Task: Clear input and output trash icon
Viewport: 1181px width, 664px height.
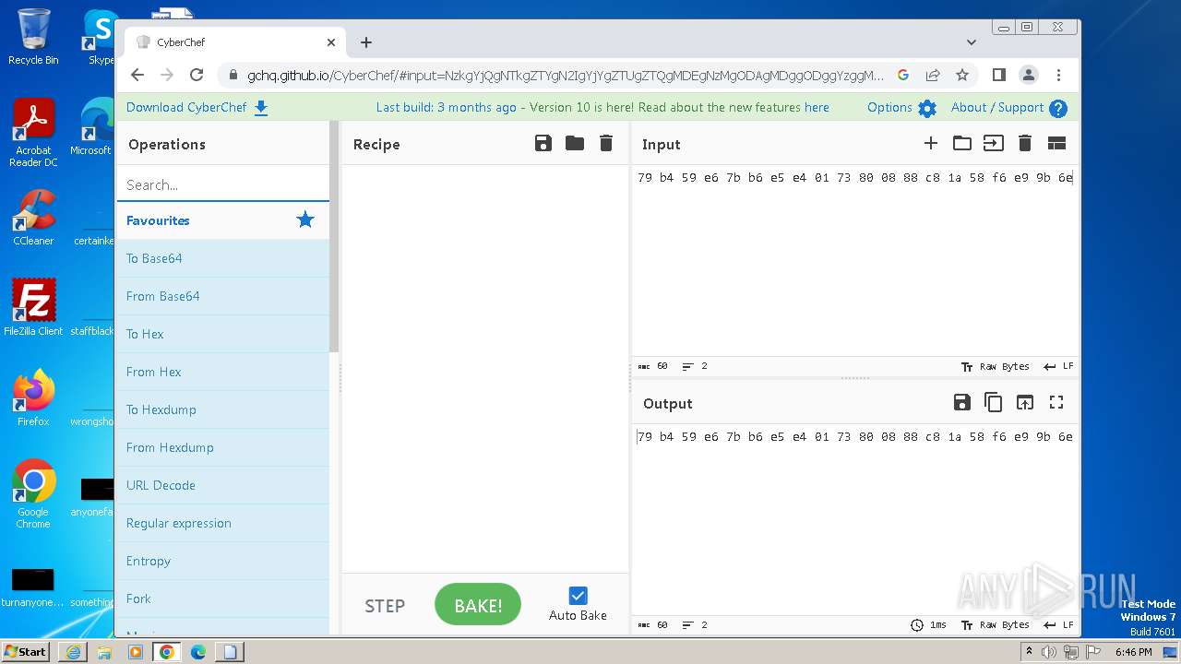Action: click(x=1025, y=143)
